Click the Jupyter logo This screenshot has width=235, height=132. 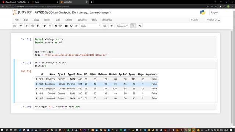coord(22,12)
